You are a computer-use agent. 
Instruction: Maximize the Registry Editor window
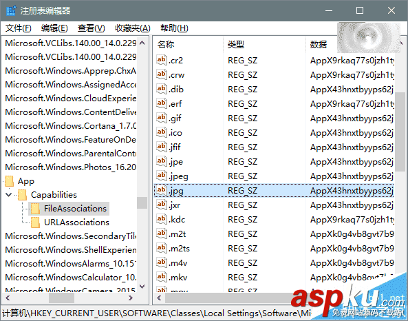360,11
